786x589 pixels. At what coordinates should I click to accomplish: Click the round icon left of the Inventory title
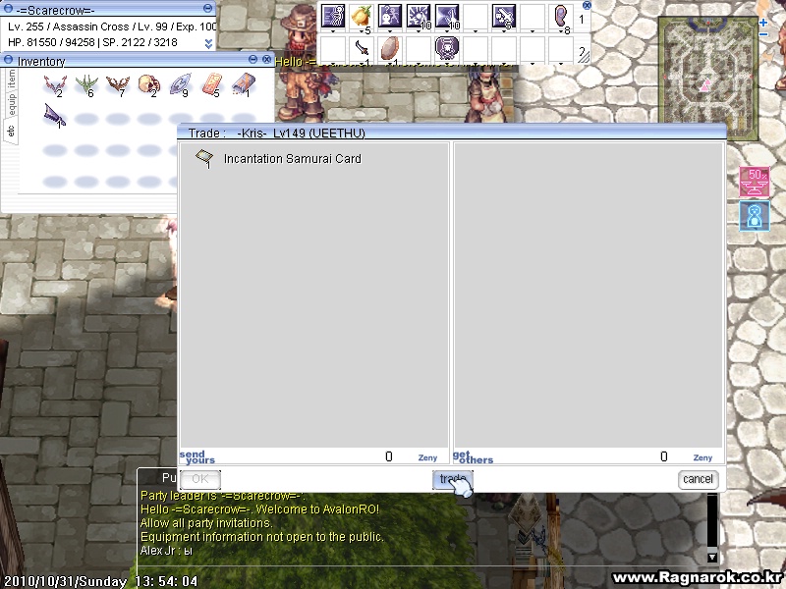click(x=8, y=60)
